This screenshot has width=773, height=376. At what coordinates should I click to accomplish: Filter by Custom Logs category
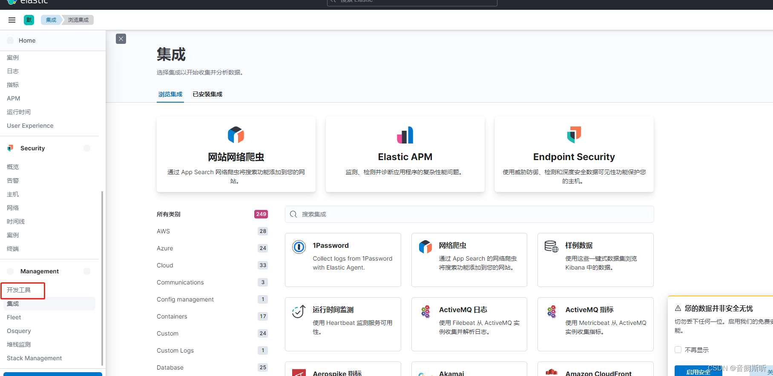212,350
